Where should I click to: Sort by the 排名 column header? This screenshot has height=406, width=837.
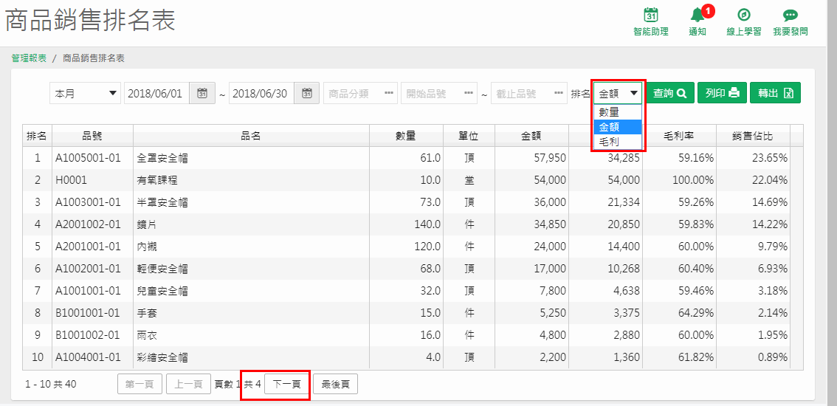pos(37,136)
